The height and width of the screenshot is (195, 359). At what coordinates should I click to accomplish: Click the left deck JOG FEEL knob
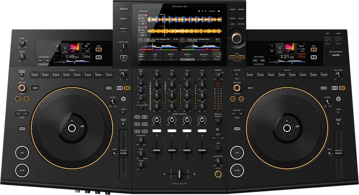tap(112, 102)
